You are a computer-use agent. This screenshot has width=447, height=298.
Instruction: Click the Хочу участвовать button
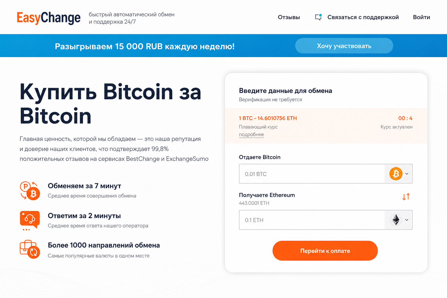[344, 46]
